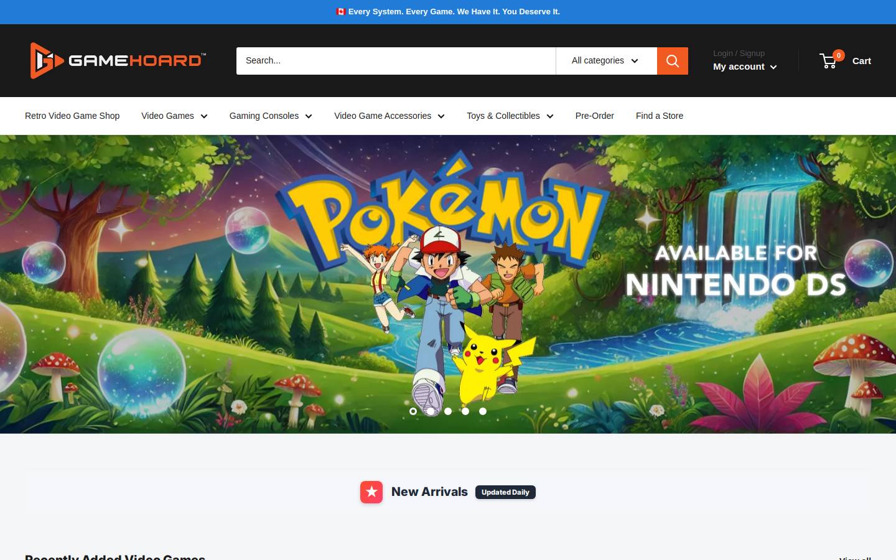
Task: Focus the Search input field
Action: tap(396, 61)
